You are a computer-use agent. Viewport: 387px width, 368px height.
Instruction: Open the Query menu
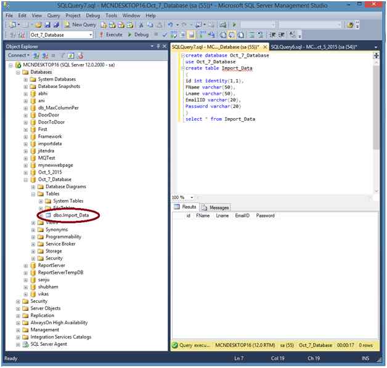pos(53,15)
